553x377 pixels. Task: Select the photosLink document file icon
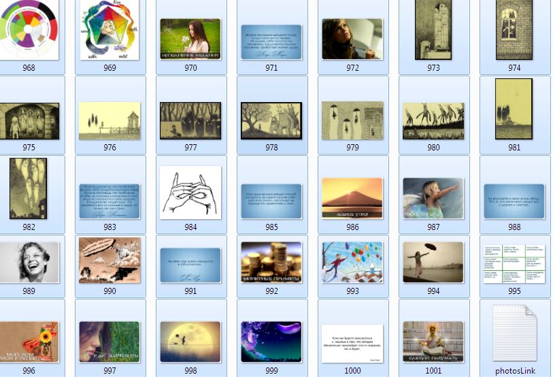514,333
